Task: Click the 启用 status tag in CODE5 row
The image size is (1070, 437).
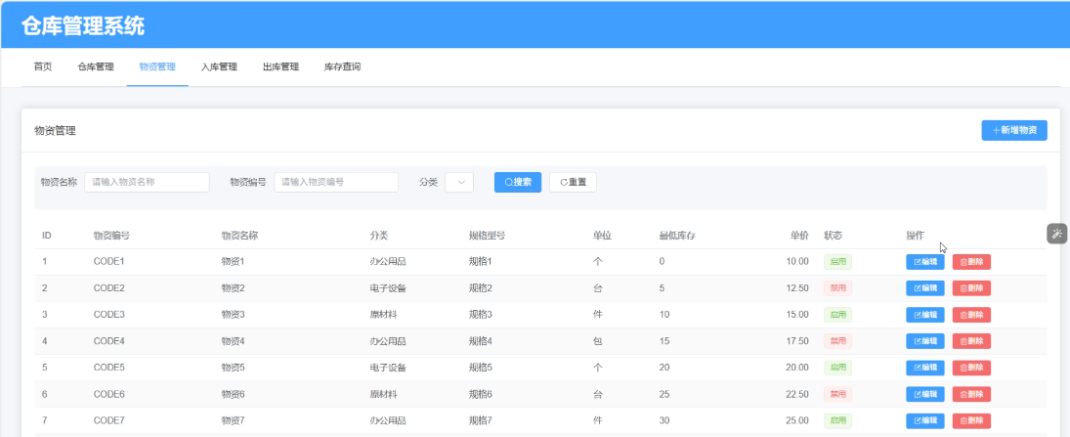Action: (x=838, y=368)
